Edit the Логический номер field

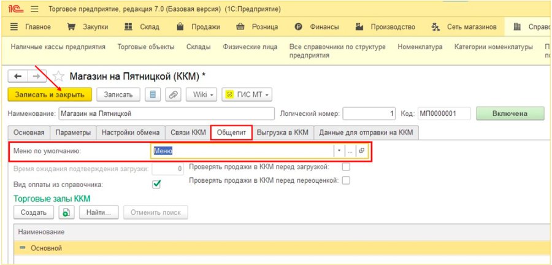pyautogui.click(x=369, y=113)
